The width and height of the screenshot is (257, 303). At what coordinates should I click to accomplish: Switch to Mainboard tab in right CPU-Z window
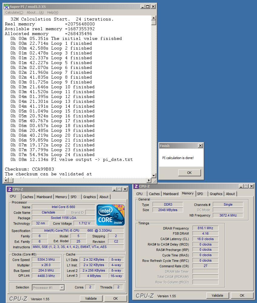tap(171, 194)
